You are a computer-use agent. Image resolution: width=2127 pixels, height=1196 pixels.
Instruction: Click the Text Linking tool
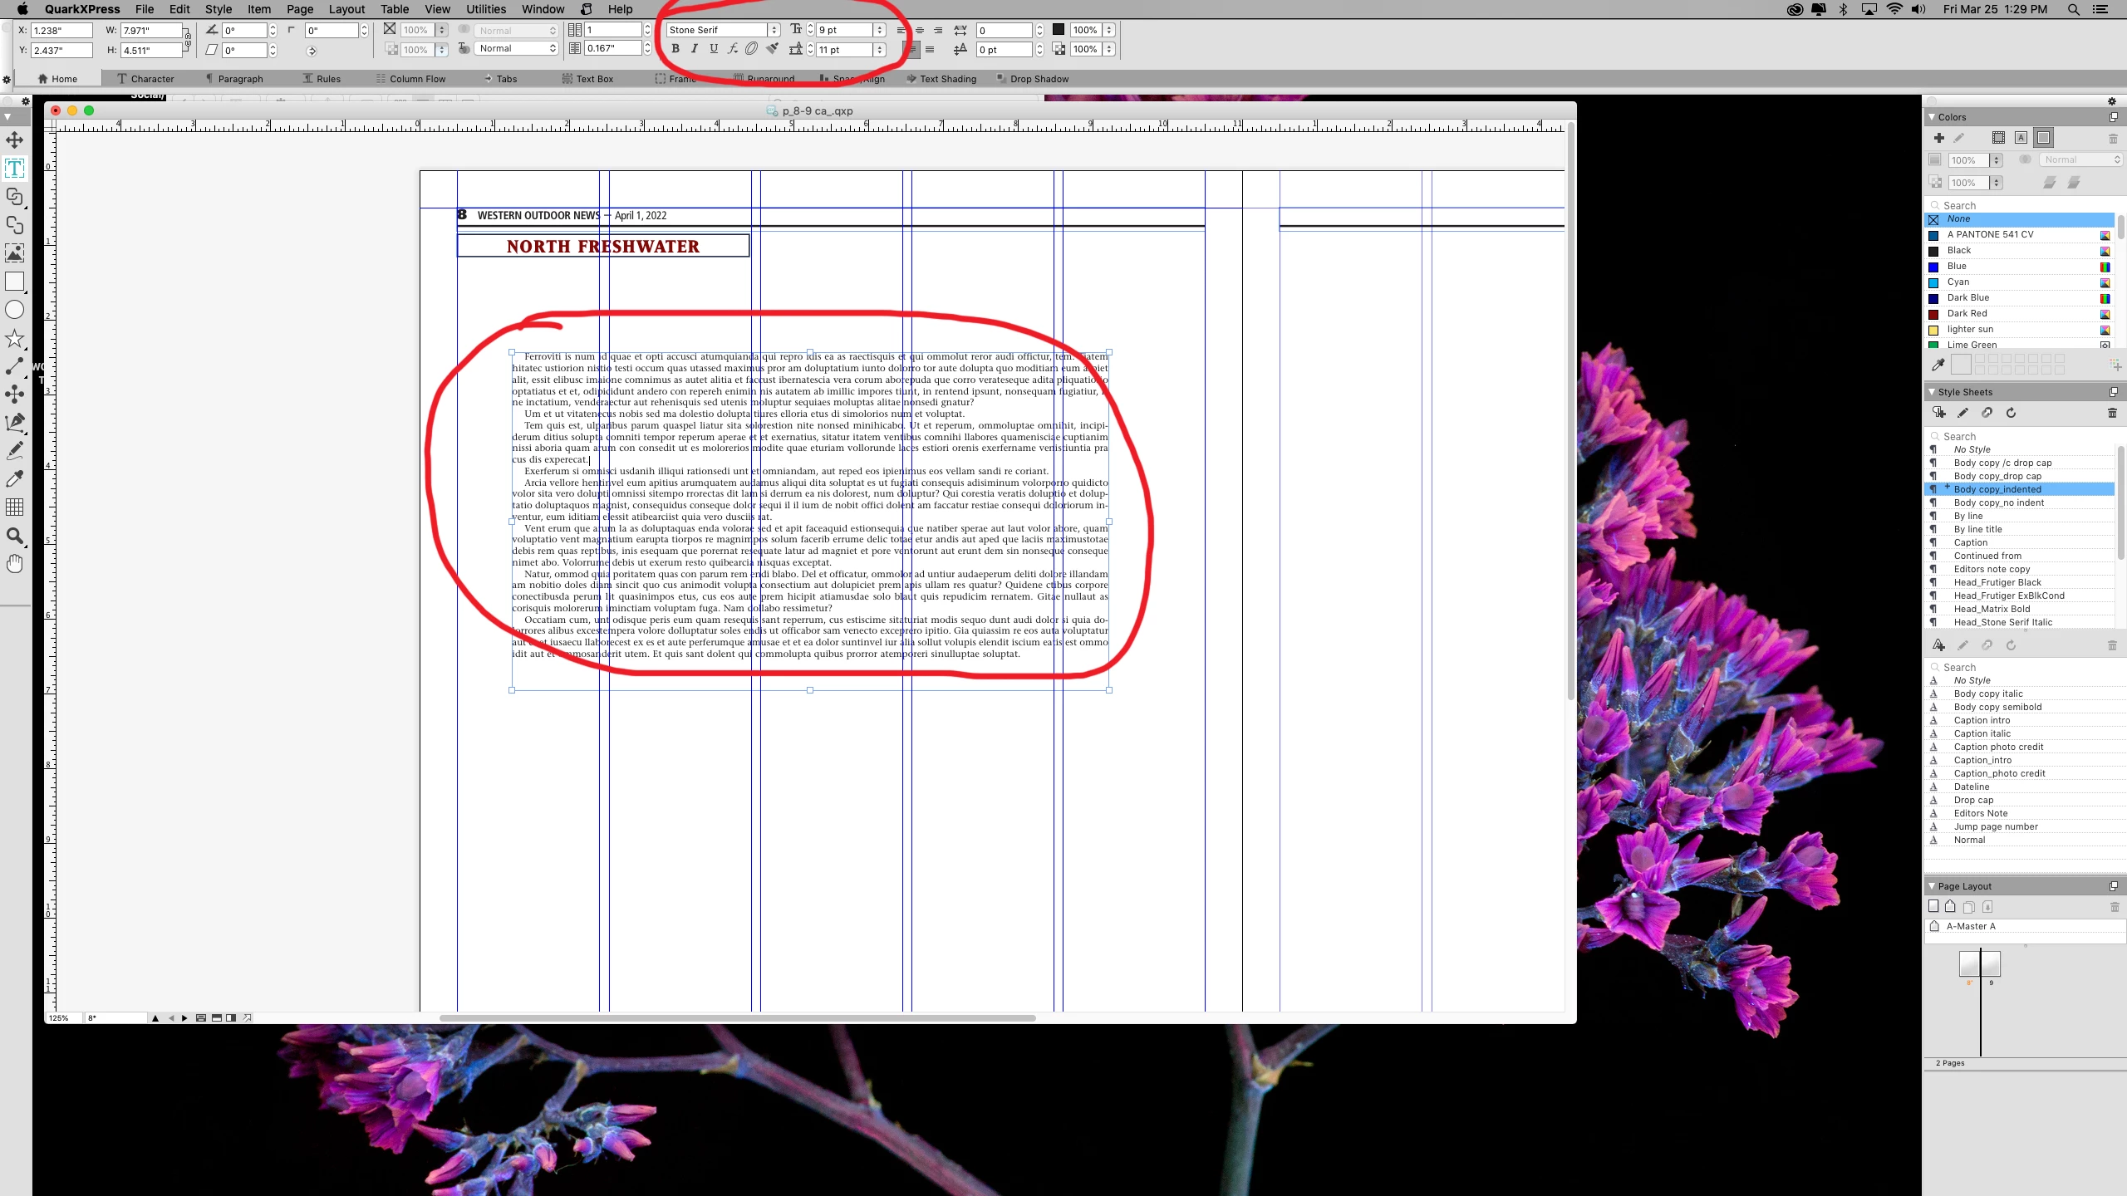tap(14, 197)
